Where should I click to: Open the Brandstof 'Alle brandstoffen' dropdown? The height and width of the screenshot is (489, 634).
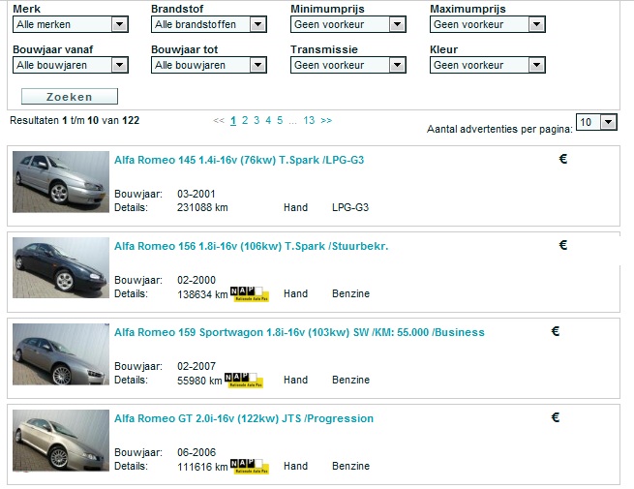[x=209, y=24]
